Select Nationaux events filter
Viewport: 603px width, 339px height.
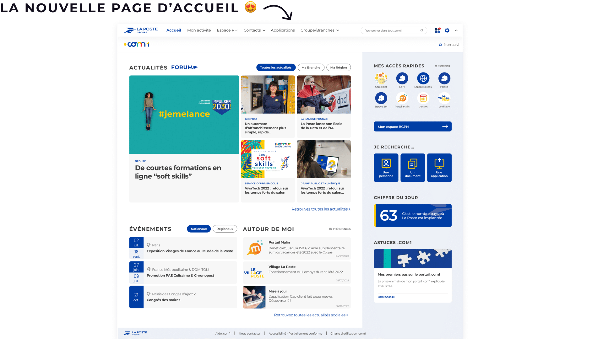pyautogui.click(x=199, y=229)
